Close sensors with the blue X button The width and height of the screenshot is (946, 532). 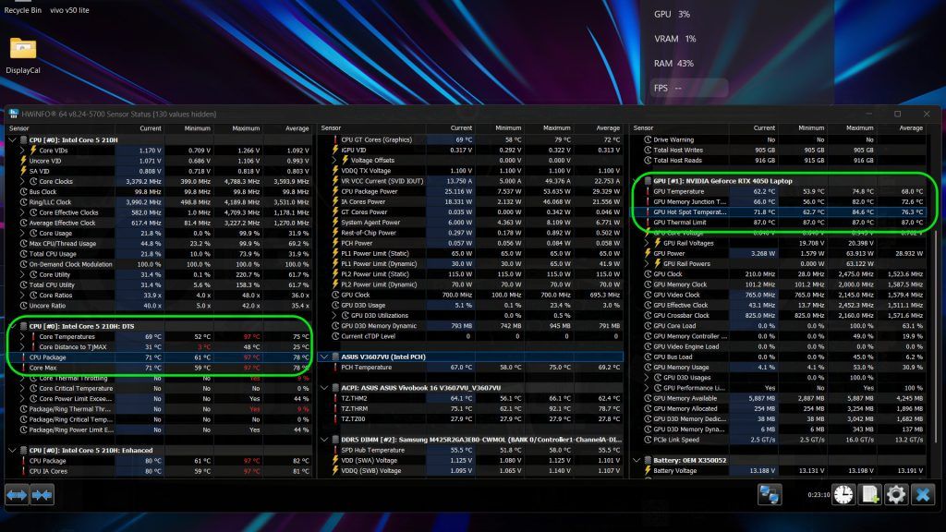(x=923, y=495)
